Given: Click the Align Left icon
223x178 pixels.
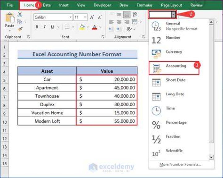Looking at the screenshot, I should 111,22.
